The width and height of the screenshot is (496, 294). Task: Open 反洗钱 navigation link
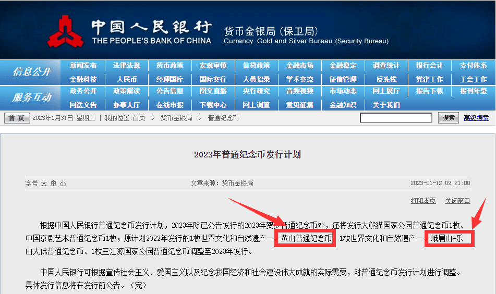tap(386, 79)
